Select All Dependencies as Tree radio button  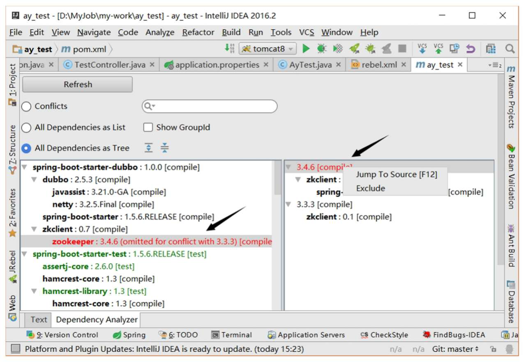coord(26,148)
